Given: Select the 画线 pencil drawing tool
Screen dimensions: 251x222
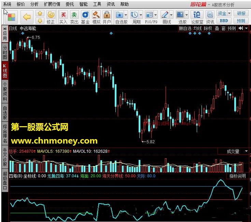Looking at the screenshot, I should pos(165,15).
